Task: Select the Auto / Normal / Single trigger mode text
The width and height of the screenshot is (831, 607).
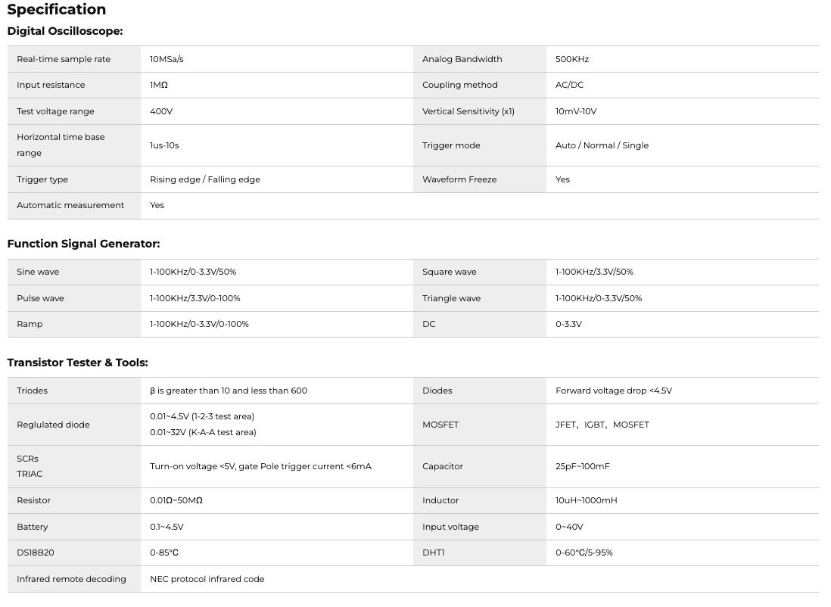Action: point(602,145)
